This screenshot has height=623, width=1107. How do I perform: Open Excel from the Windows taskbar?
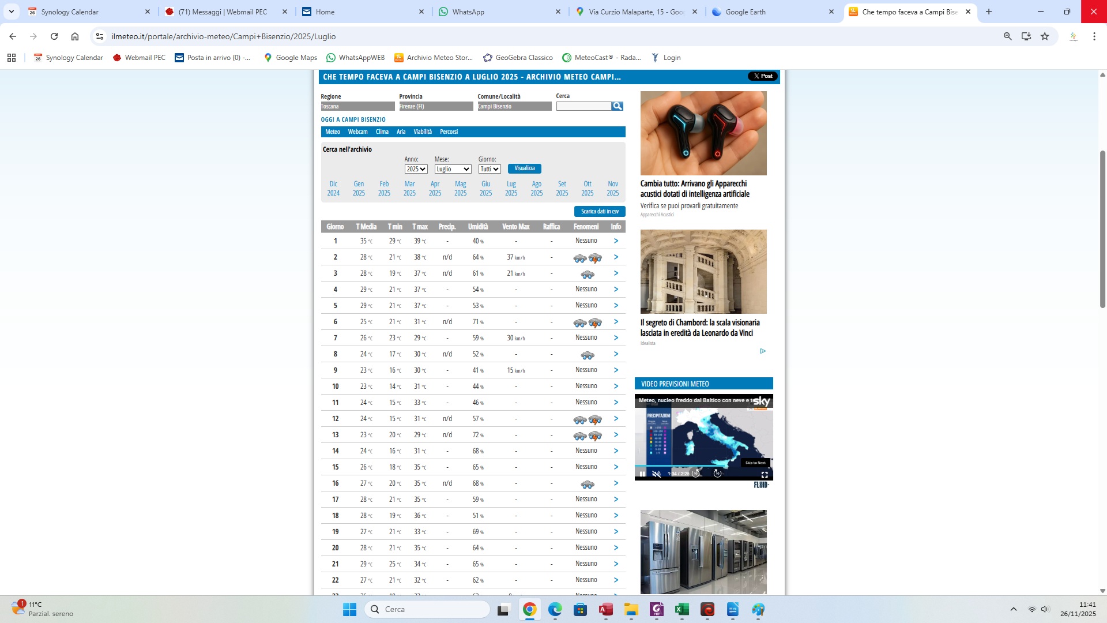pyautogui.click(x=682, y=610)
